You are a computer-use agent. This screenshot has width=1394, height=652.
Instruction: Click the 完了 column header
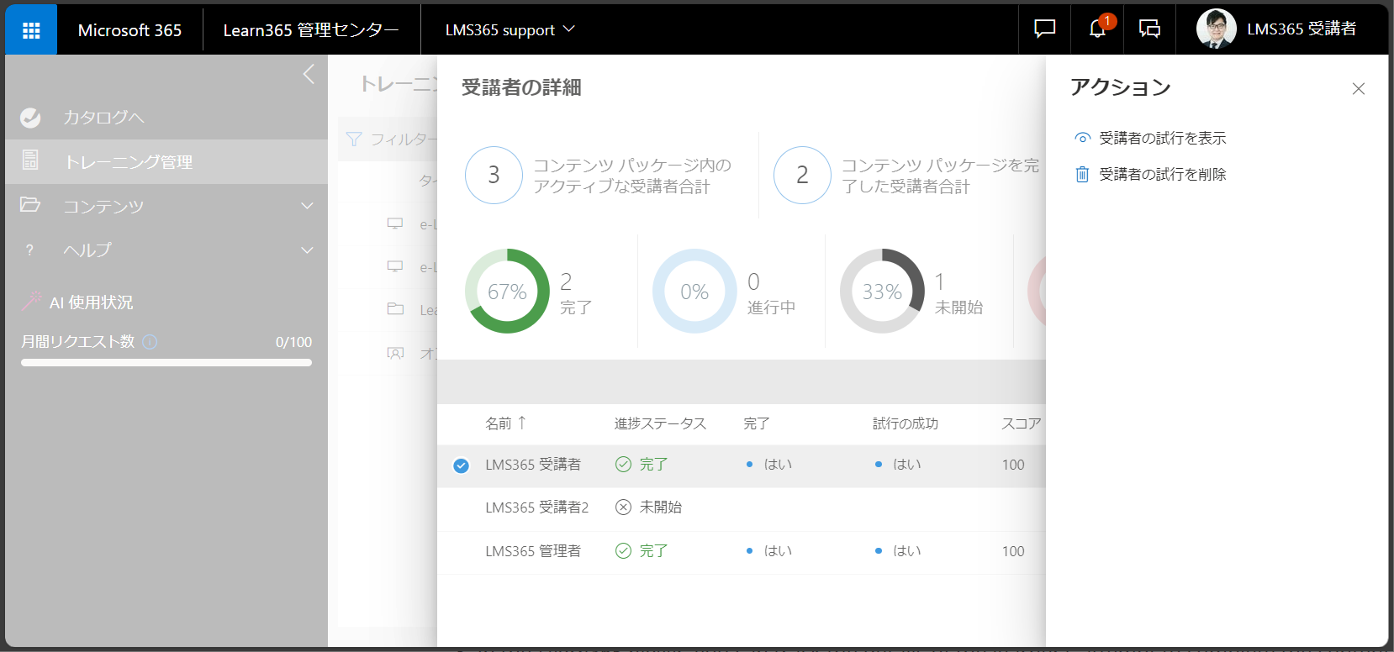(757, 423)
